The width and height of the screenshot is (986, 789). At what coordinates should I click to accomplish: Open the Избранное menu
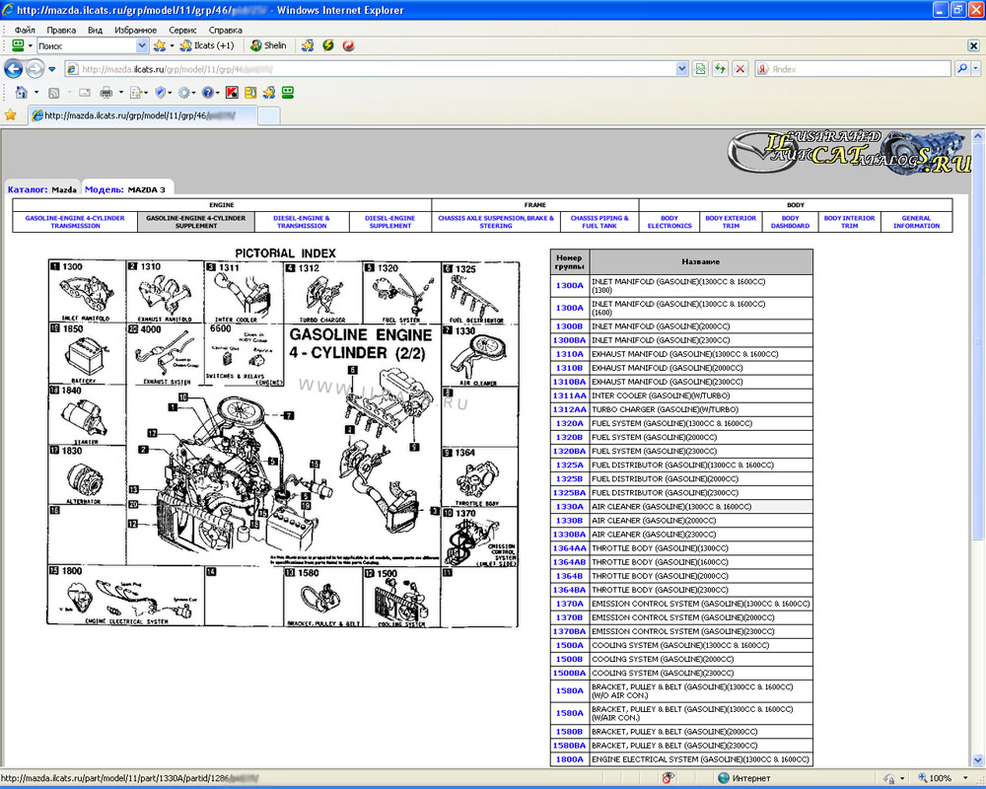[135, 30]
